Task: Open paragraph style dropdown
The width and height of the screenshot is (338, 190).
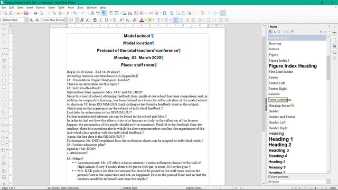Action: [26, 20]
